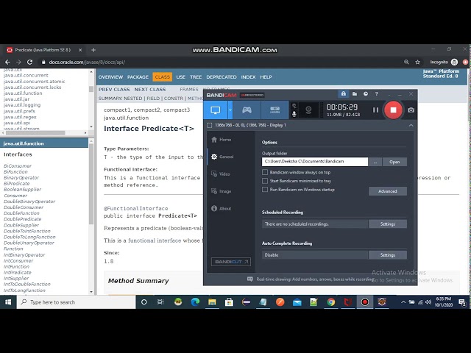Go back in Chrome browser
The image size is (471, 353).
(x=7, y=62)
